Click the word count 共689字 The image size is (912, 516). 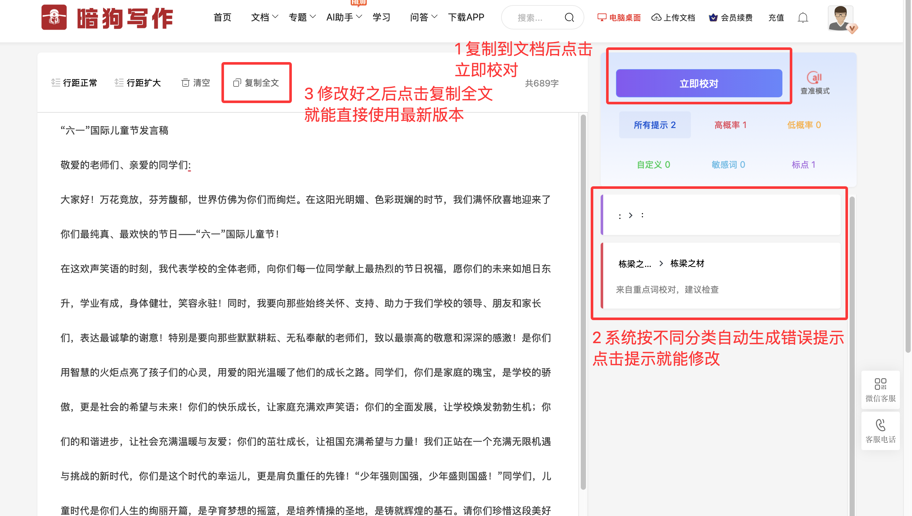[541, 83]
